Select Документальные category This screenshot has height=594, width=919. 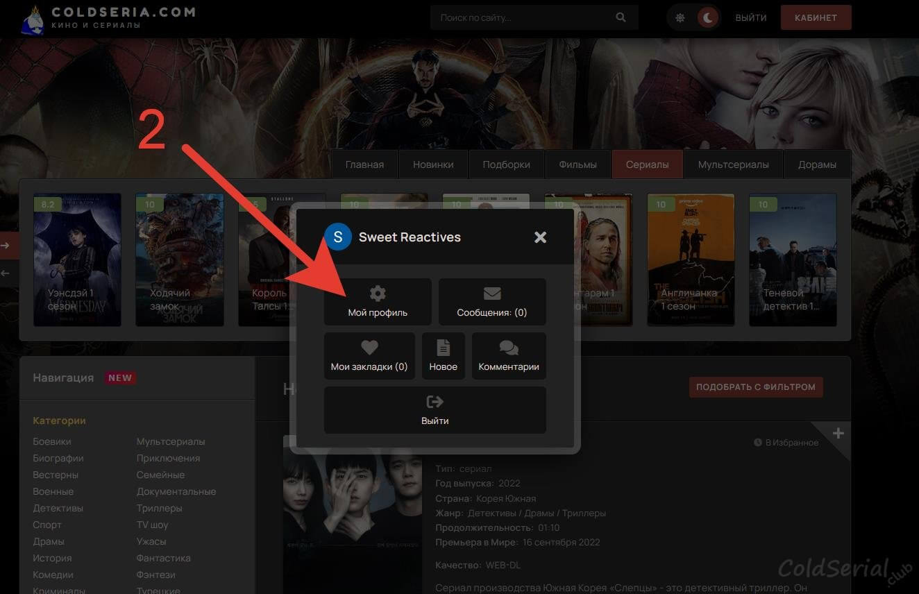176,491
